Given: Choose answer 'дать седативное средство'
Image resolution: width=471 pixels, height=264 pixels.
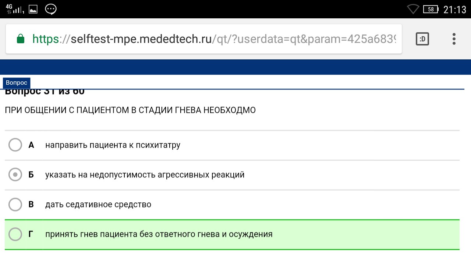Looking at the screenshot, I should (98, 204).
